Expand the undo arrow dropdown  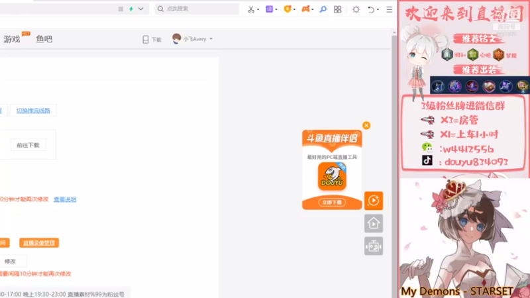coord(378,9)
